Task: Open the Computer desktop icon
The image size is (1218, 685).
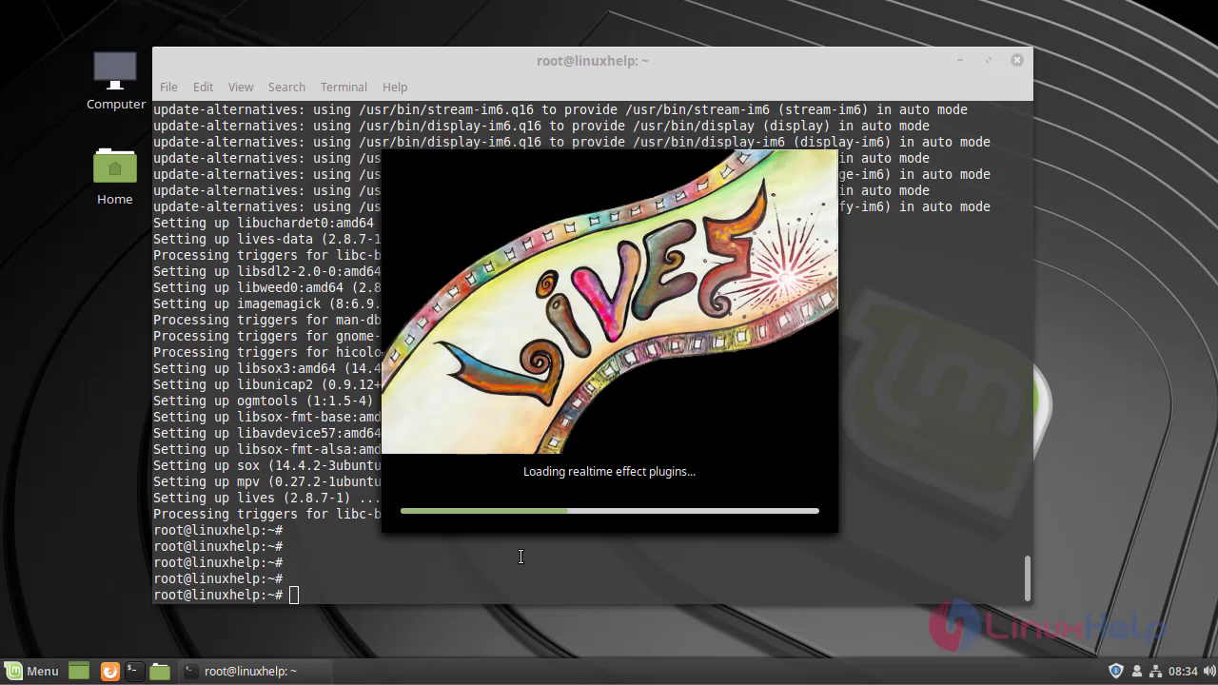Action: 115,80
